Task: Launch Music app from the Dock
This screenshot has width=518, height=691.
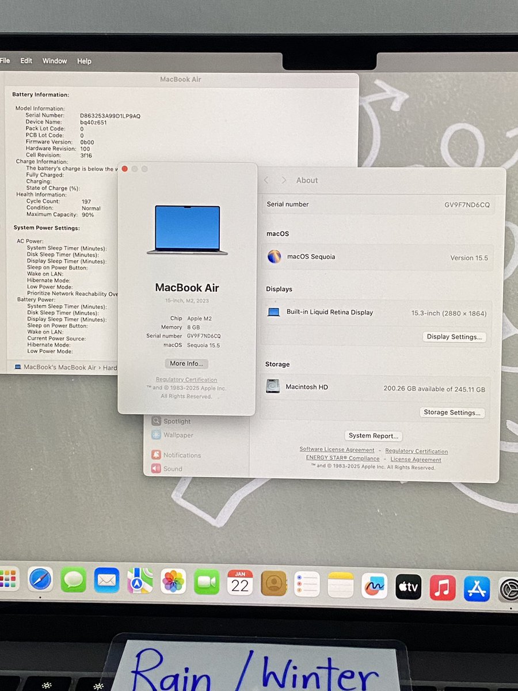Action: (442, 588)
